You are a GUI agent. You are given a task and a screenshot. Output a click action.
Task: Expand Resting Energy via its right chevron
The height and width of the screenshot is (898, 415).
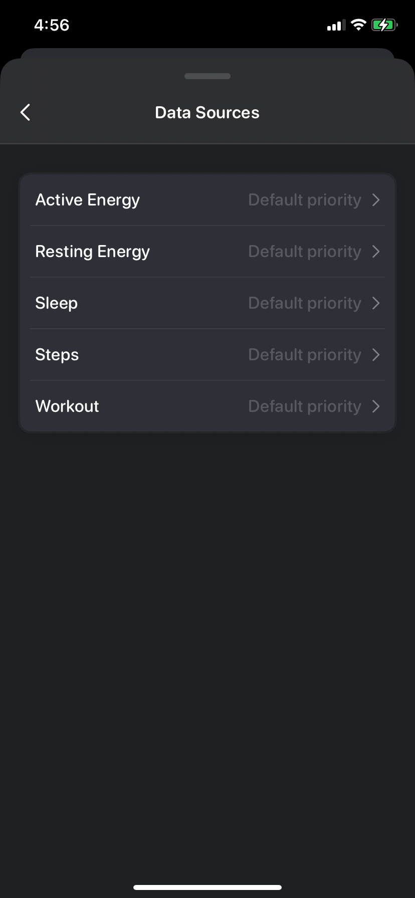tap(376, 252)
